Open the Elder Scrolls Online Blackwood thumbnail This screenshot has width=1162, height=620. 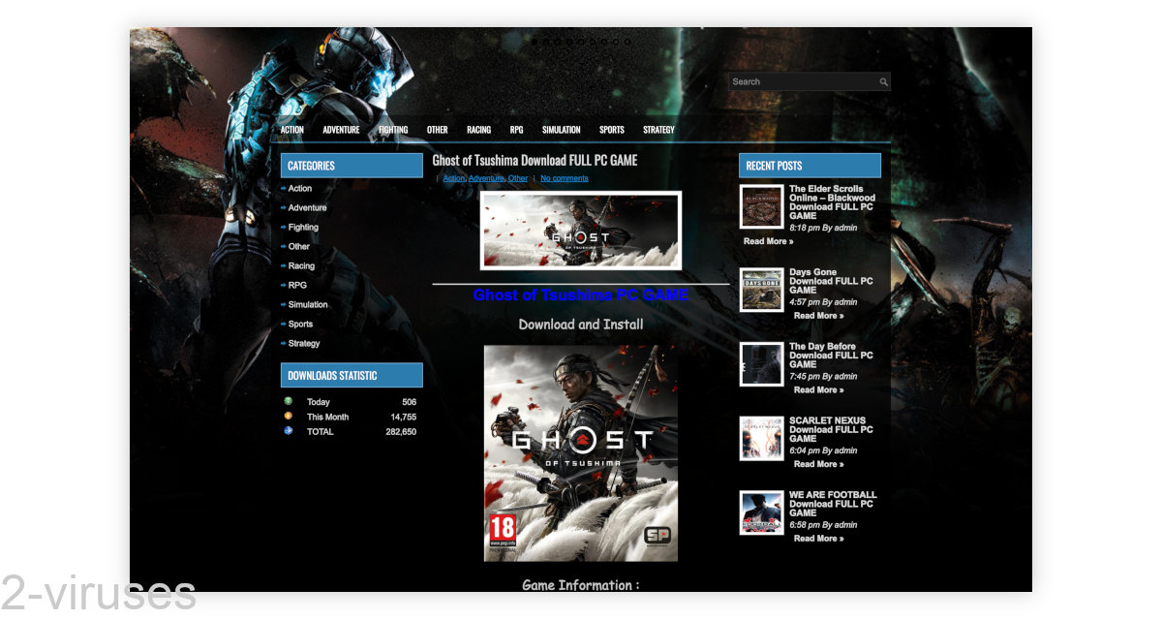(762, 207)
